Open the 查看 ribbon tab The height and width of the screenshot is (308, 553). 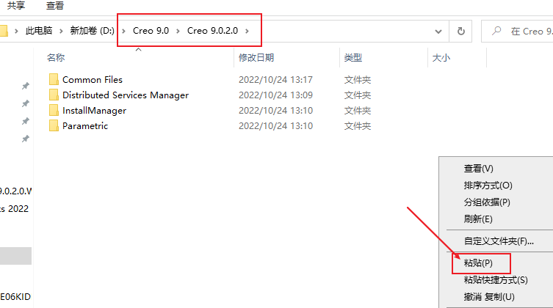54,6
